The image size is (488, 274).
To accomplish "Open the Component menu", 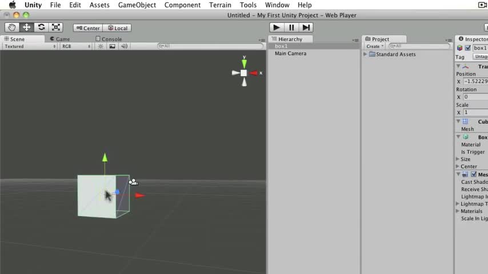I will click(182, 5).
